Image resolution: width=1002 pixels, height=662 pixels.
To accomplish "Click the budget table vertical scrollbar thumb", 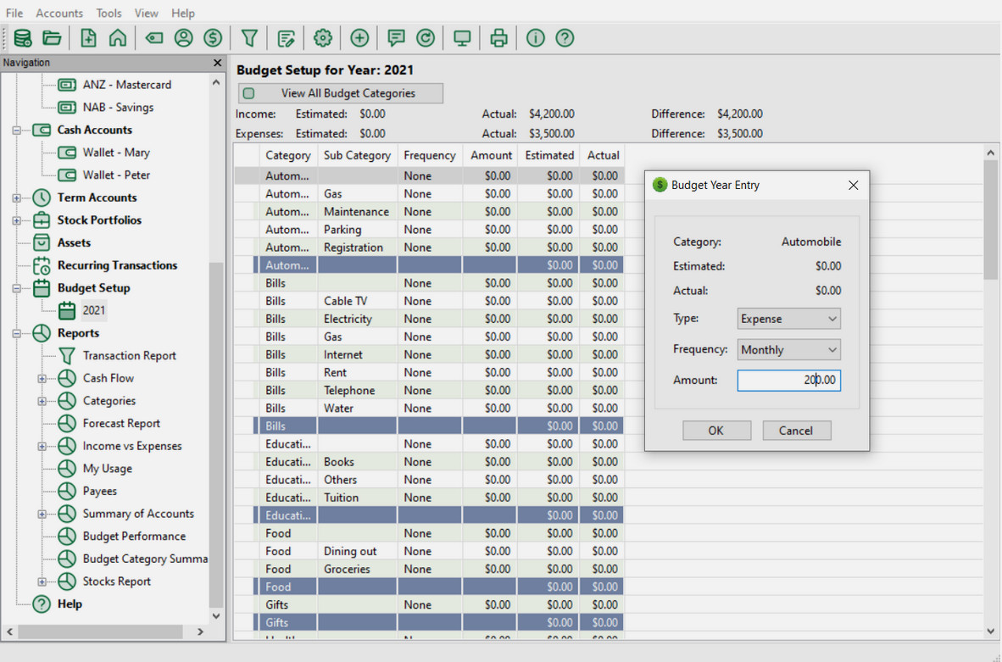I will click(x=990, y=220).
